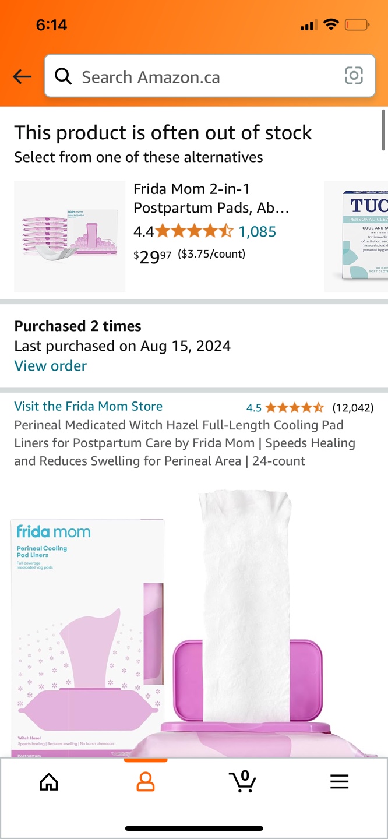Tap the Frida Mom pads alternative thumbnail
The image size is (388, 839).
69,237
